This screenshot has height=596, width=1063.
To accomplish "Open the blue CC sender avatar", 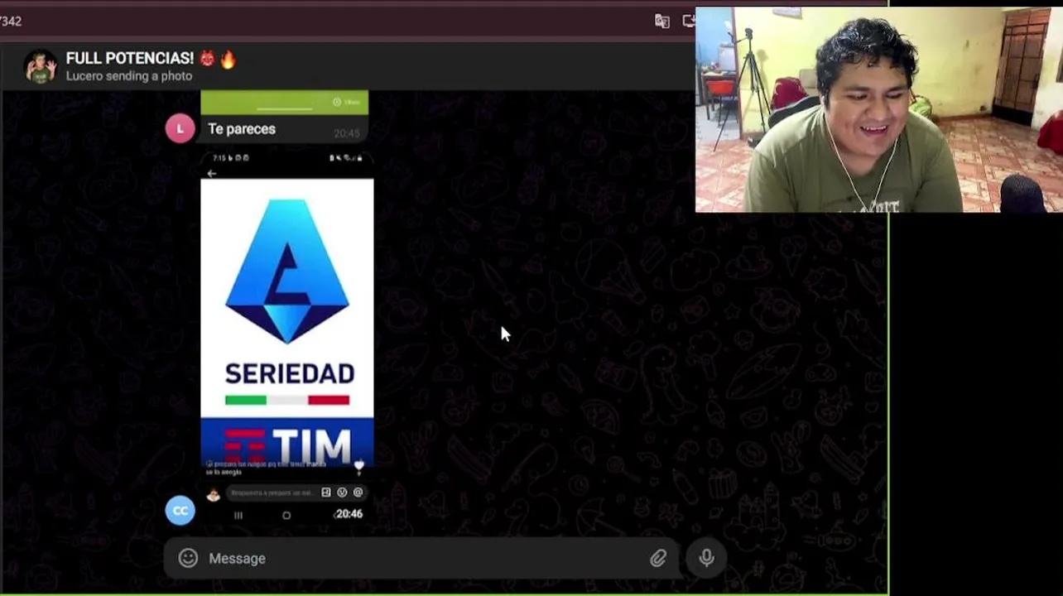I will tap(180, 511).
